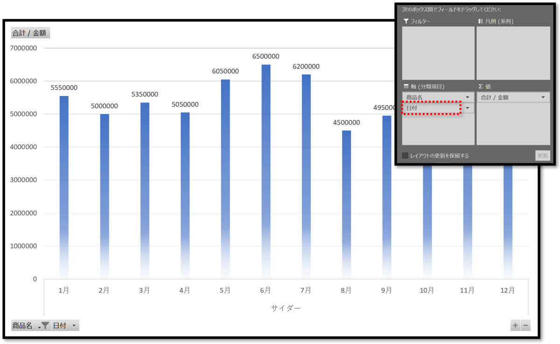
Task: Click the 7000000 vertical axis value
Action: (23, 48)
